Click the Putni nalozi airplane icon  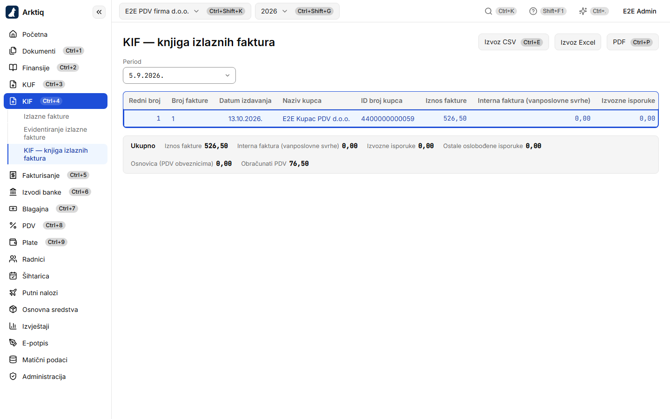(13, 292)
